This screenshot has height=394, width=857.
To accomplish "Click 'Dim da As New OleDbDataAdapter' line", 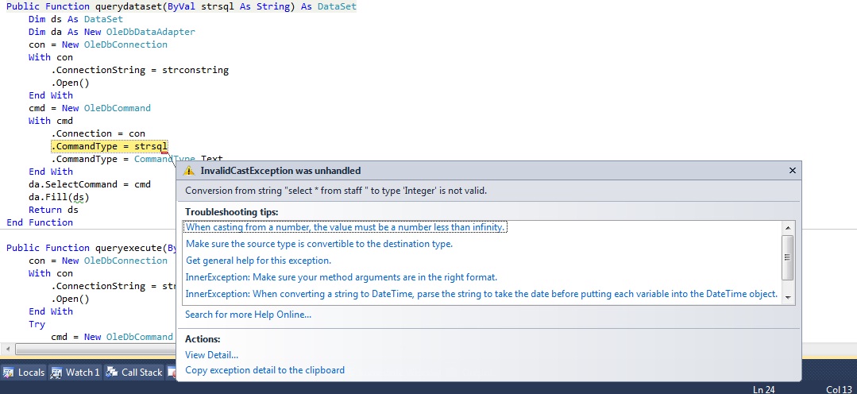I will tap(111, 32).
